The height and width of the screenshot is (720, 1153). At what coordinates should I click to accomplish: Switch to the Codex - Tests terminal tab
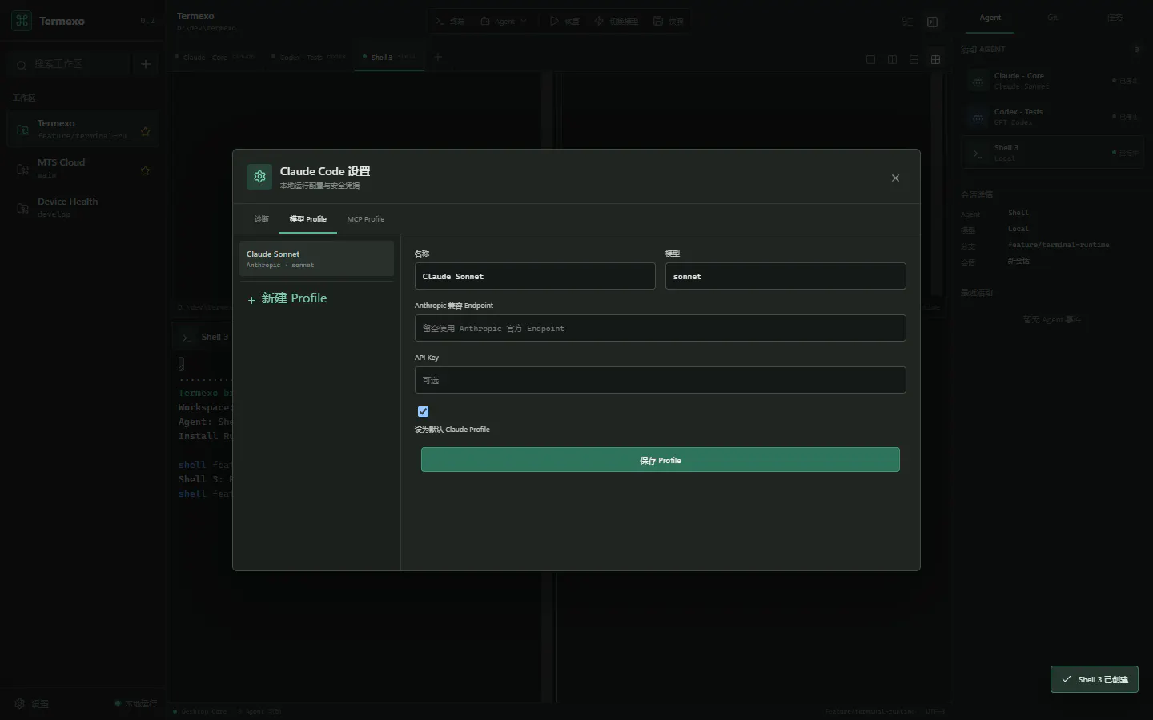pos(309,57)
